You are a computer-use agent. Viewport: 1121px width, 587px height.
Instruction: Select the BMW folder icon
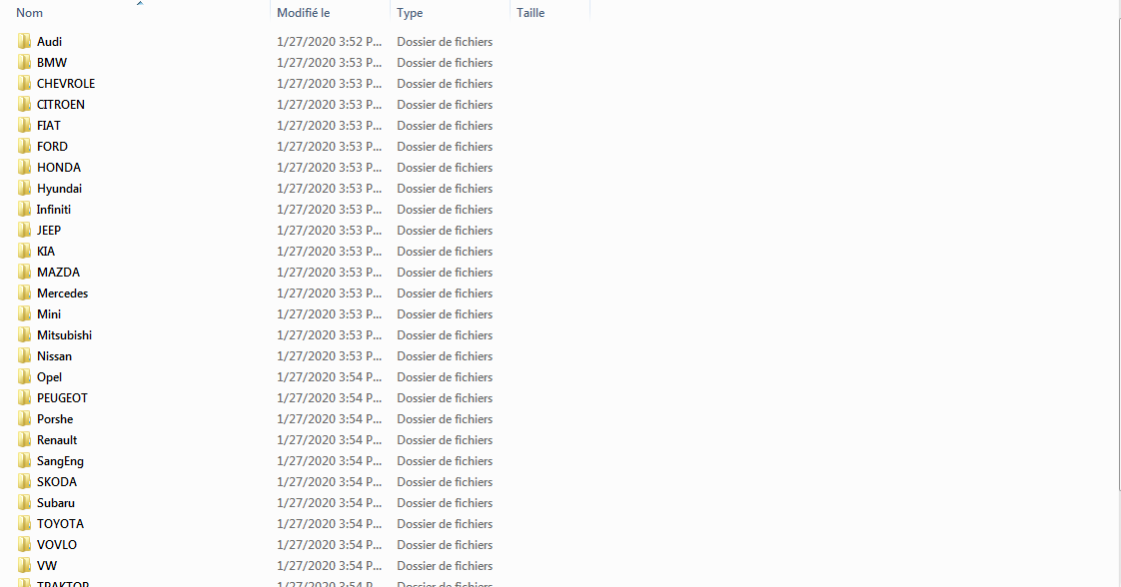click(24, 62)
